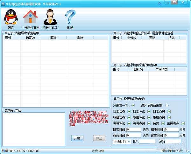Click 进度 0/0 status text
Viewport: 191px width, 154px height.
point(98,151)
